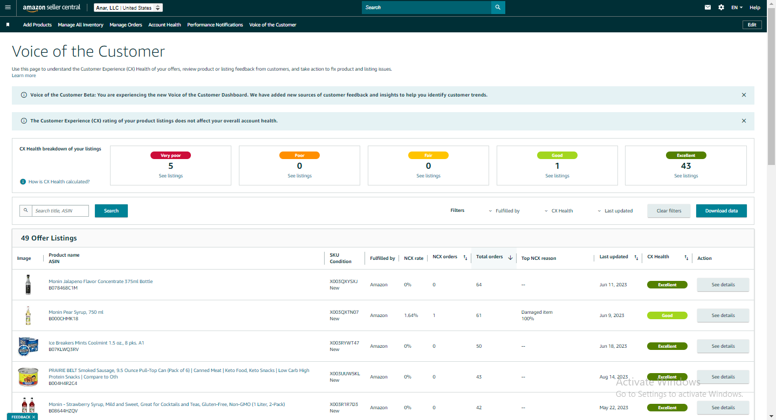Click the search magnifier button in header

click(498, 8)
